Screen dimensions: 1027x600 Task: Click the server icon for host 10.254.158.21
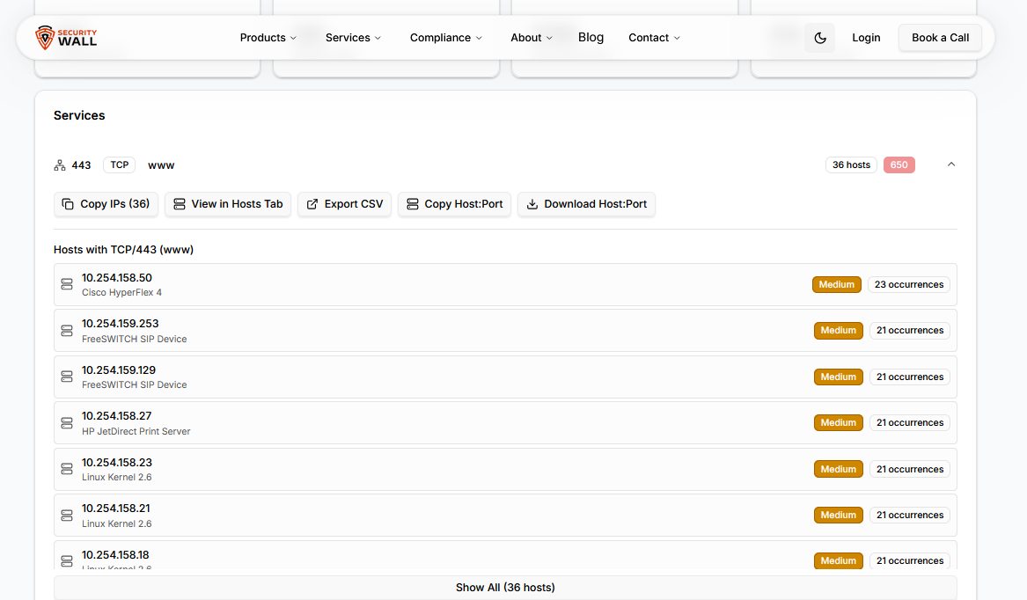point(67,515)
